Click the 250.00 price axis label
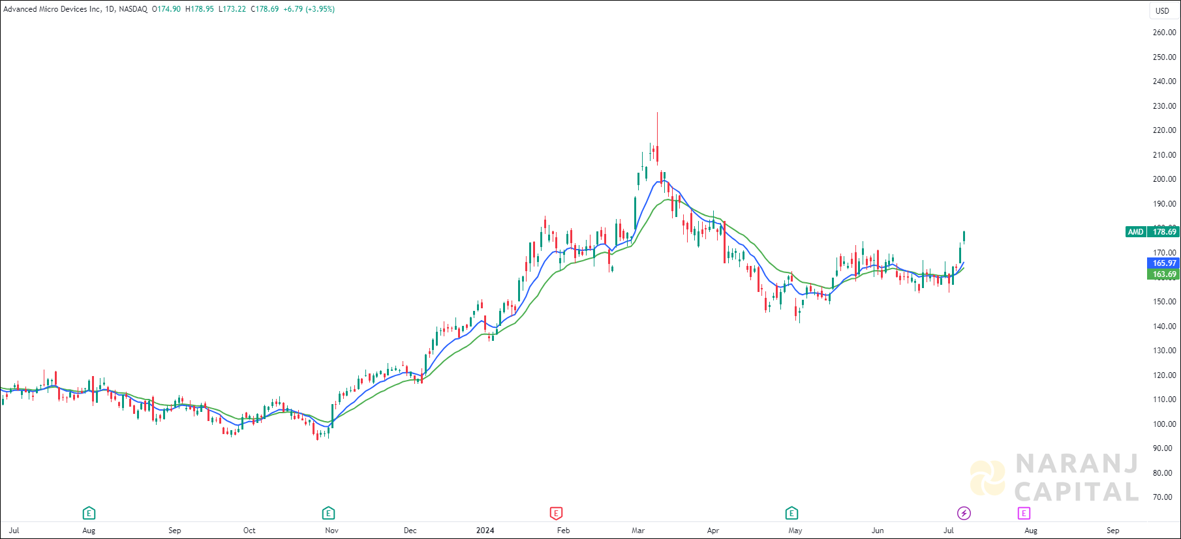 [x=1164, y=57]
